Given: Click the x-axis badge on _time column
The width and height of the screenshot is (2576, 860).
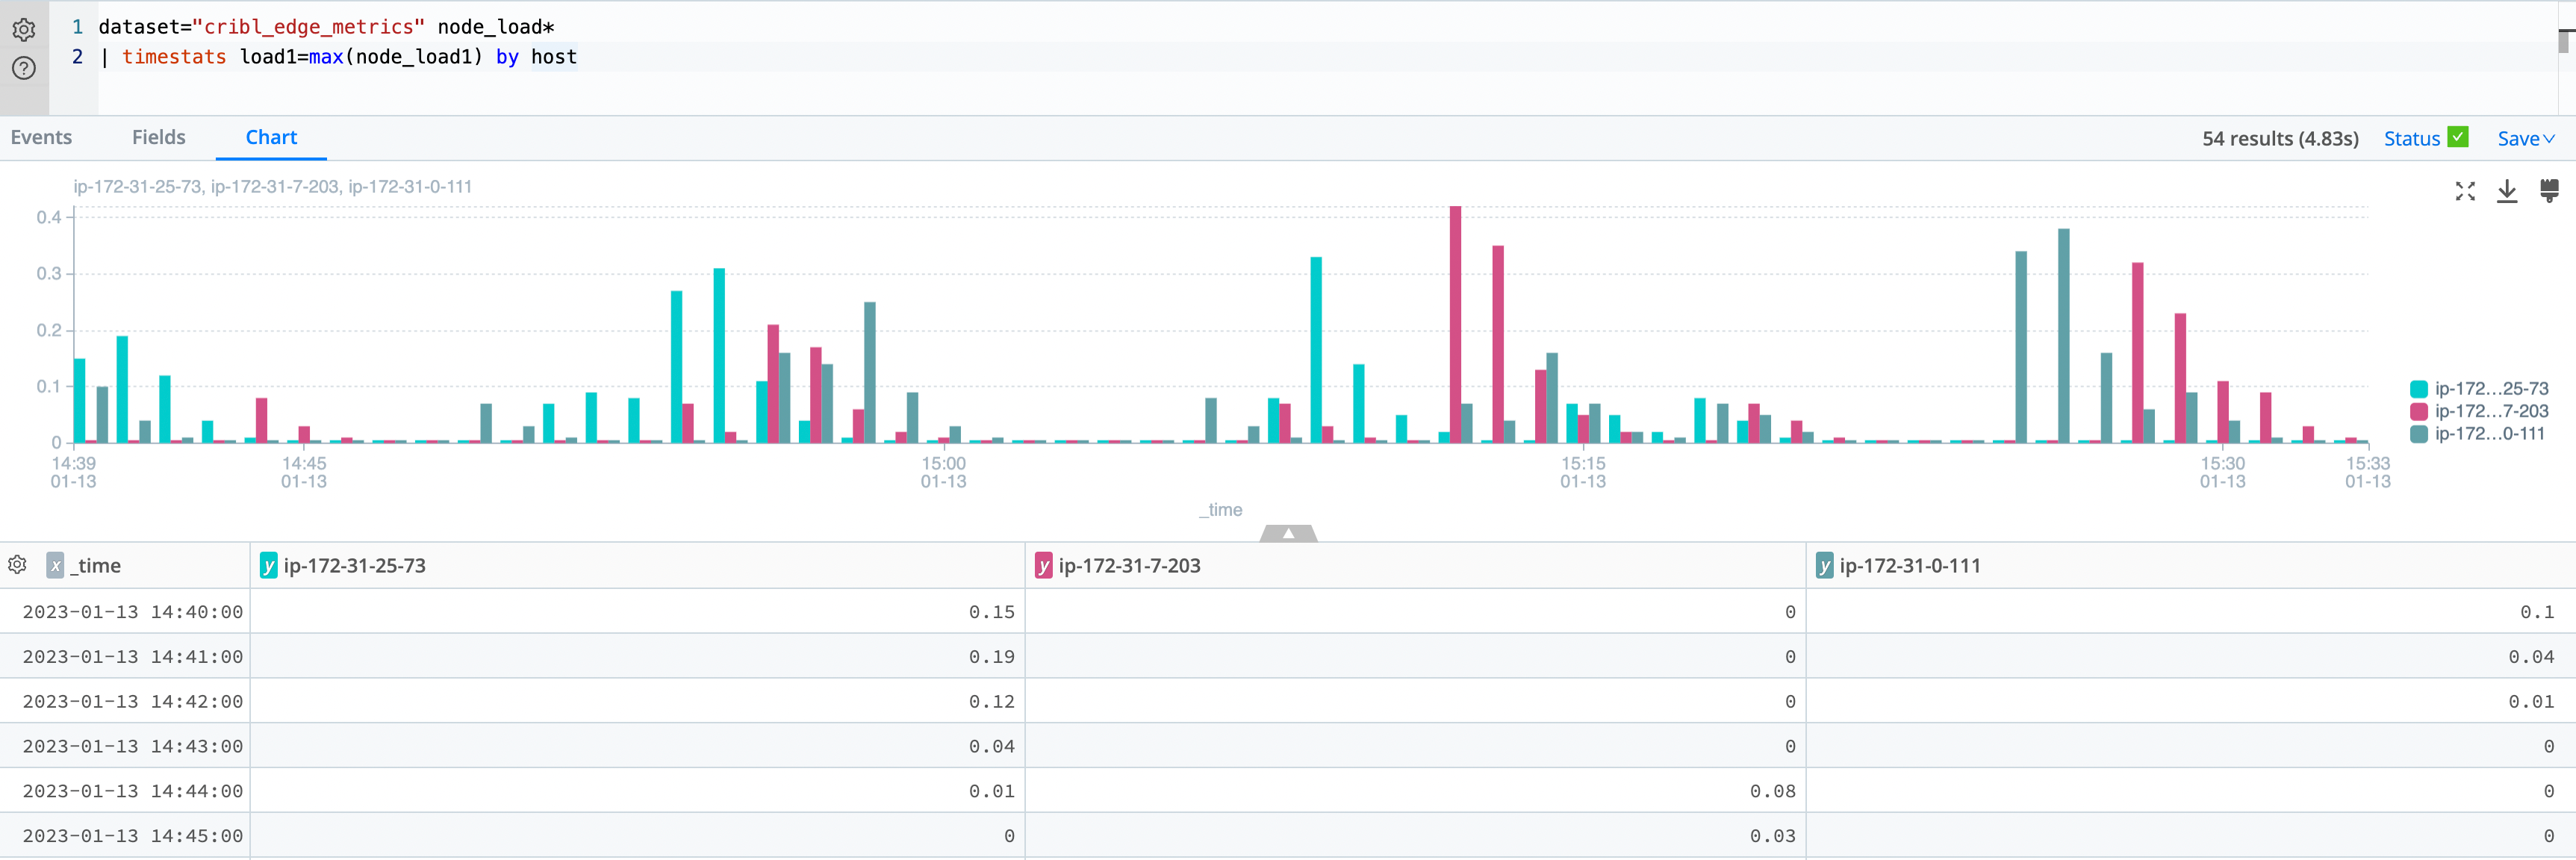Looking at the screenshot, I should tap(56, 565).
